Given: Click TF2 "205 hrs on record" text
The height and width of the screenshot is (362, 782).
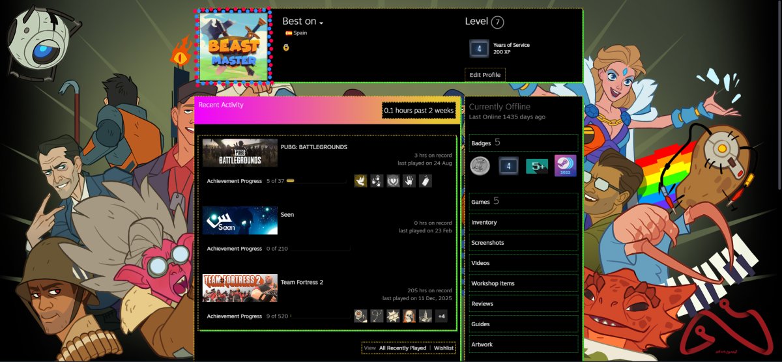Looking at the screenshot, I should coord(429,290).
